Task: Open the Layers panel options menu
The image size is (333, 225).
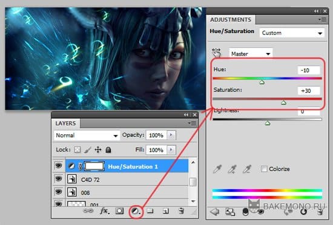Action: click(x=192, y=123)
